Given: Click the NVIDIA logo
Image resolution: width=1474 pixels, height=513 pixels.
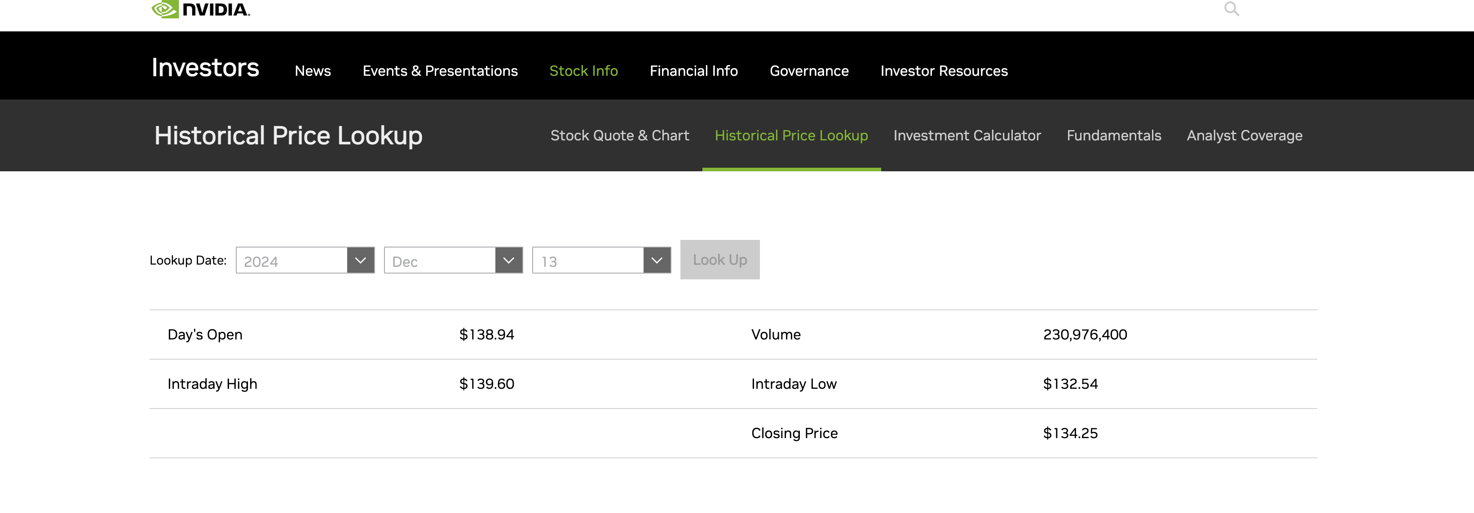Looking at the screenshot, I should coord(200,9).
